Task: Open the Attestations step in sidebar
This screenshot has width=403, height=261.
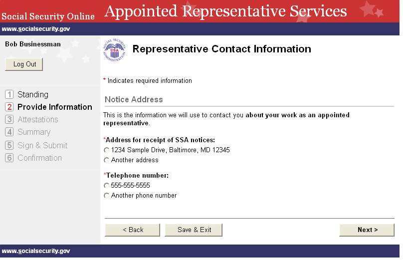Action: pos(38,119)
